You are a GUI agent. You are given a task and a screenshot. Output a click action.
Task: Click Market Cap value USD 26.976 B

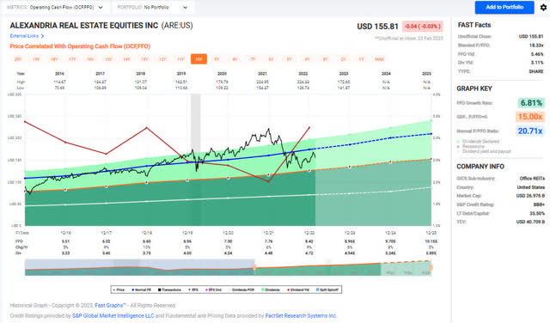tap(530, 196)
